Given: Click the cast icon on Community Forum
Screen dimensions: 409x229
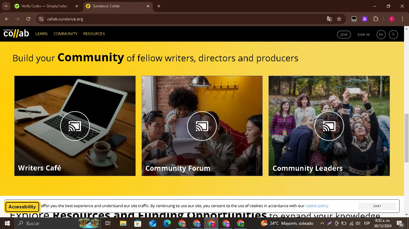Looking at the screenshot, I should [202, 126].
